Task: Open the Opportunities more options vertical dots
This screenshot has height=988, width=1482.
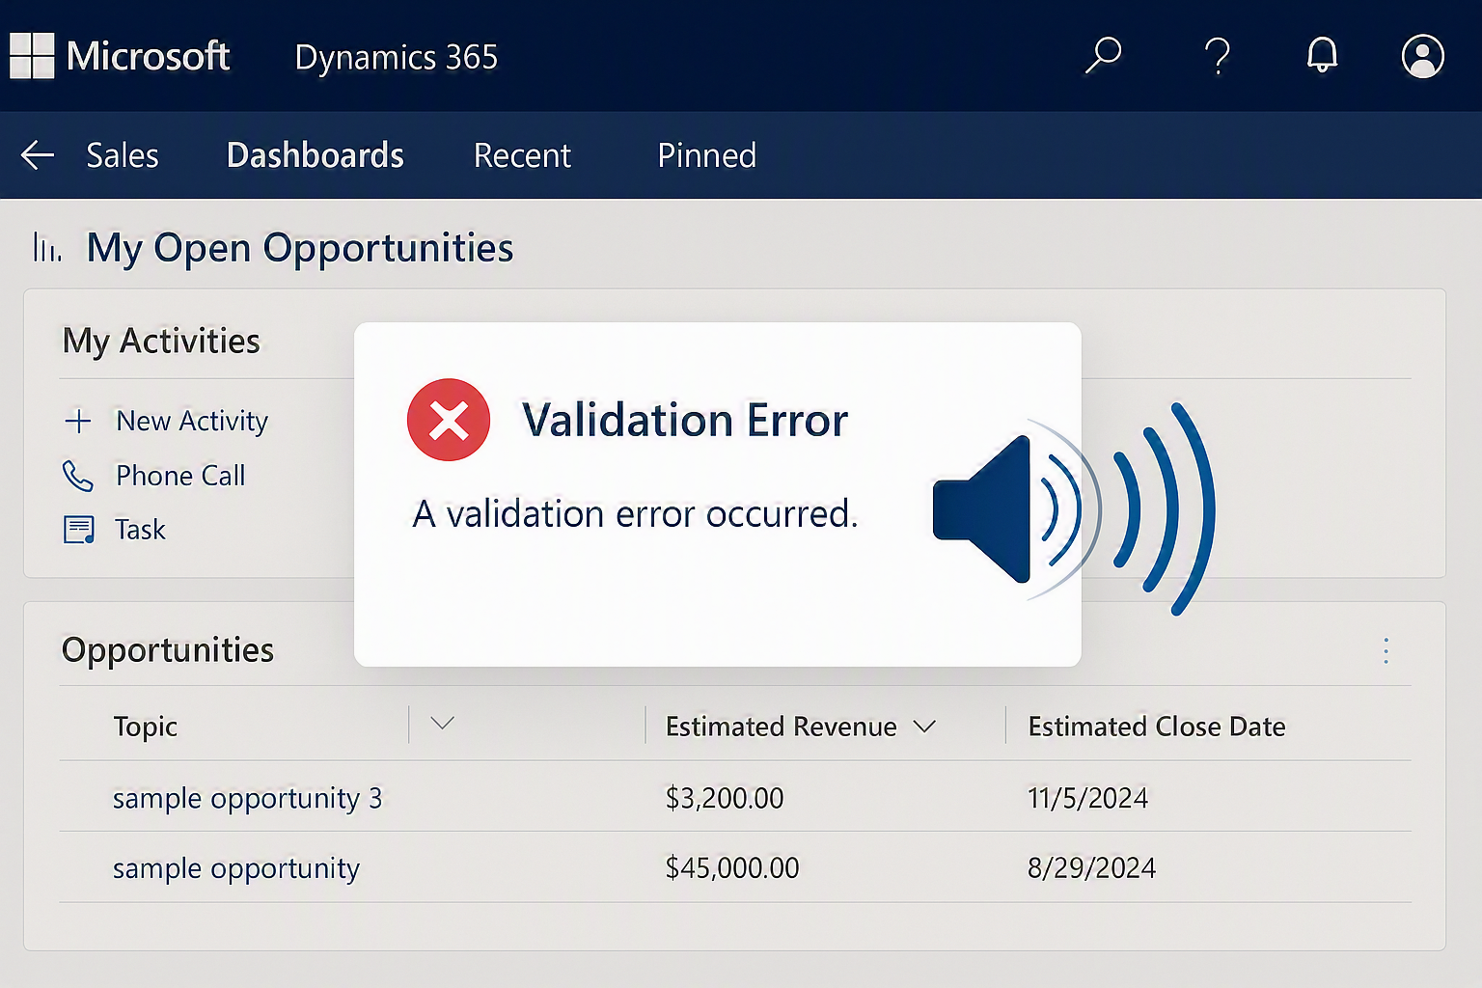Action: click(1386, 650)
